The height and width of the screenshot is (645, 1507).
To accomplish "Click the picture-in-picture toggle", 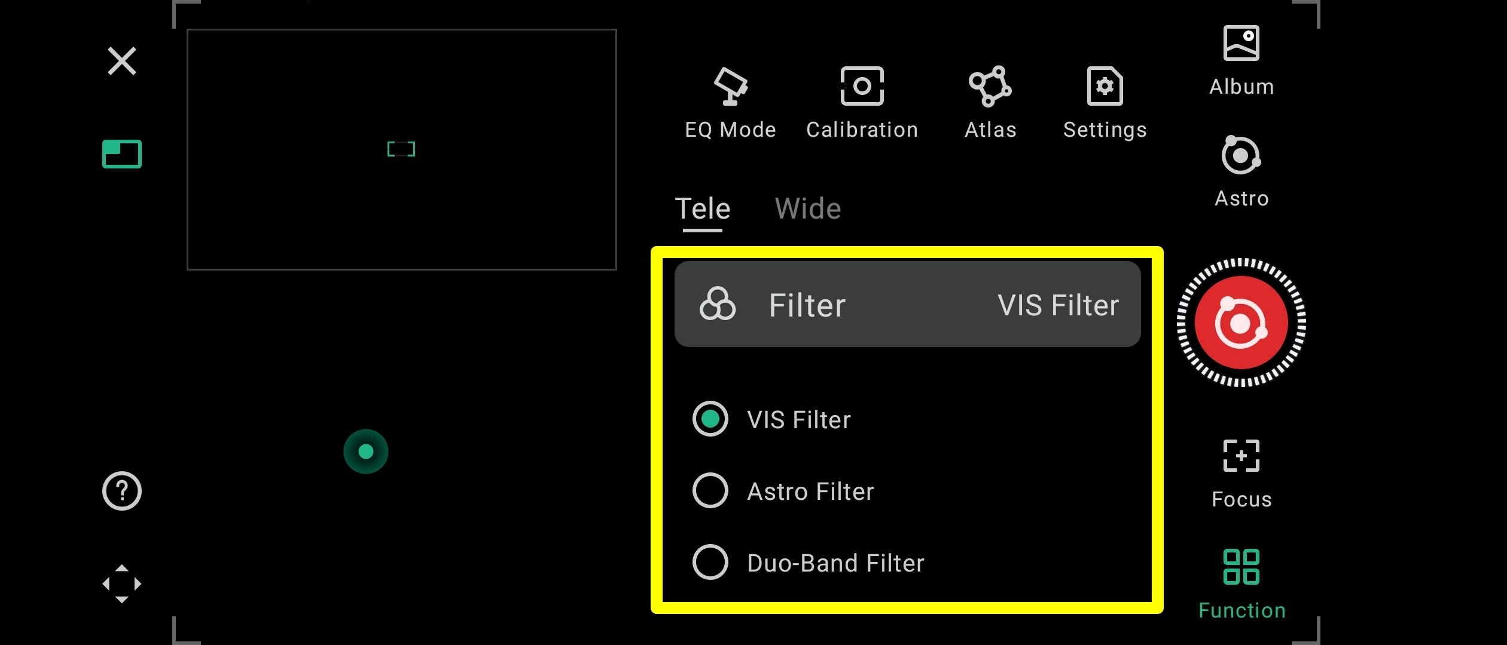I will pyautogui.click(x=121, y=153).
